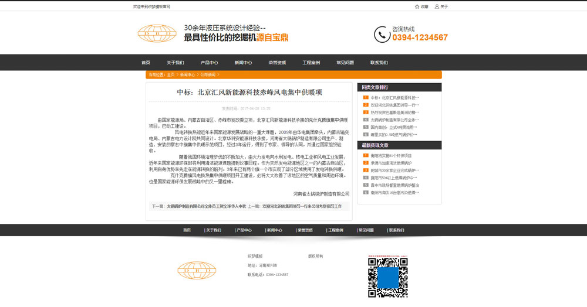Click 新闻中心 in the footer navigation
This screenshot has height=307, width=587.
coord(274,230)
